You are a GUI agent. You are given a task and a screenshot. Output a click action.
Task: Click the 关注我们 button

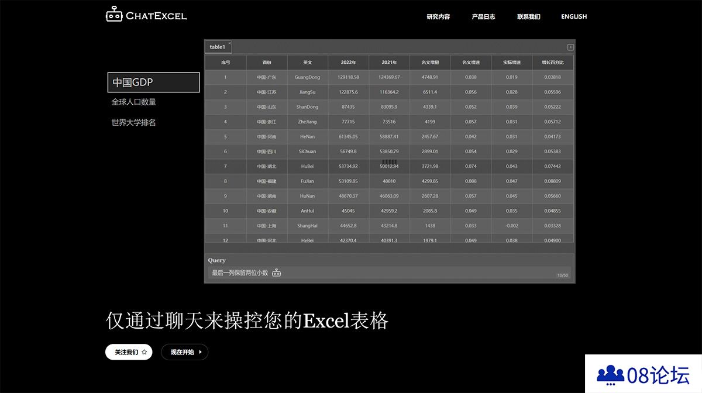(x=129, y=352)
